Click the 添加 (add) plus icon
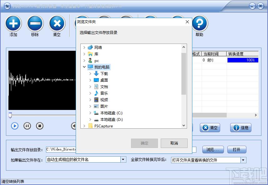Screen dimensions: 268x185 pyautogui.click(x=13, y=23)
